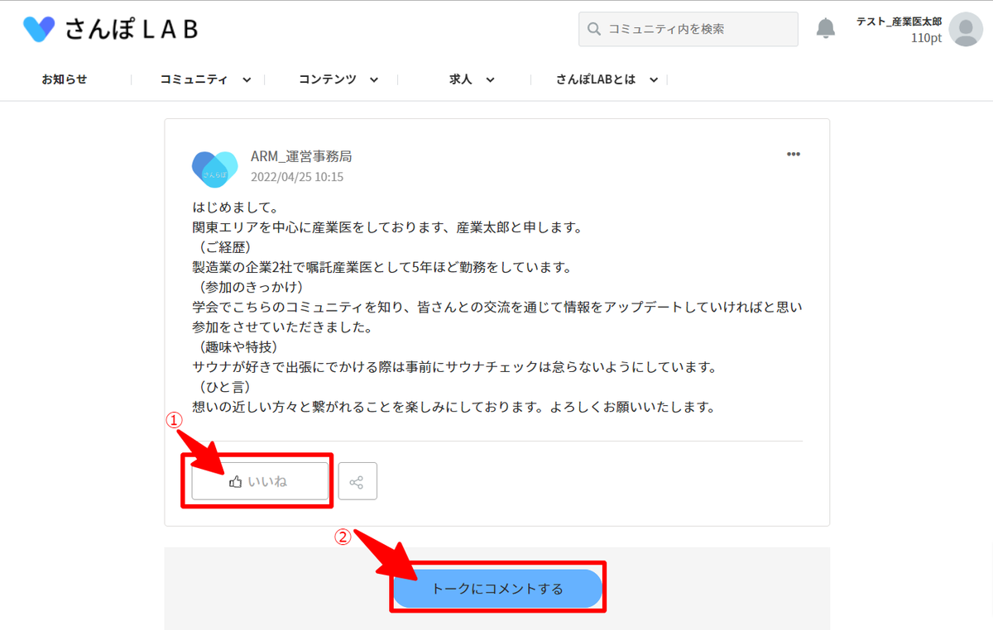
Task: Click the さんぽLAB heart logo icon
Action: pos(39,29)
